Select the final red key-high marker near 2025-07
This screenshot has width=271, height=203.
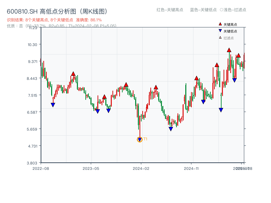coord(238,55)
